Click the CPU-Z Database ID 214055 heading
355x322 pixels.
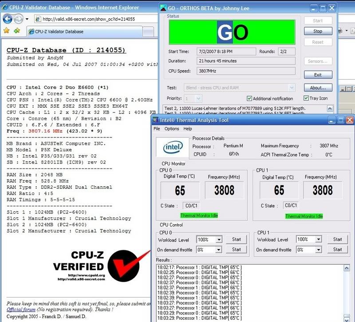(66, 50)
